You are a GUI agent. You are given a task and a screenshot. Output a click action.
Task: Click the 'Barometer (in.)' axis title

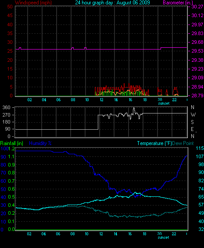[178, 3]
